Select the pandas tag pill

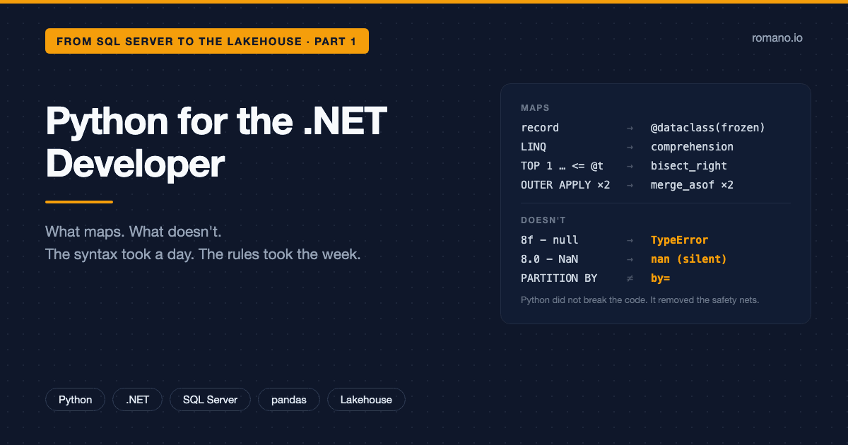coord(289,400)
